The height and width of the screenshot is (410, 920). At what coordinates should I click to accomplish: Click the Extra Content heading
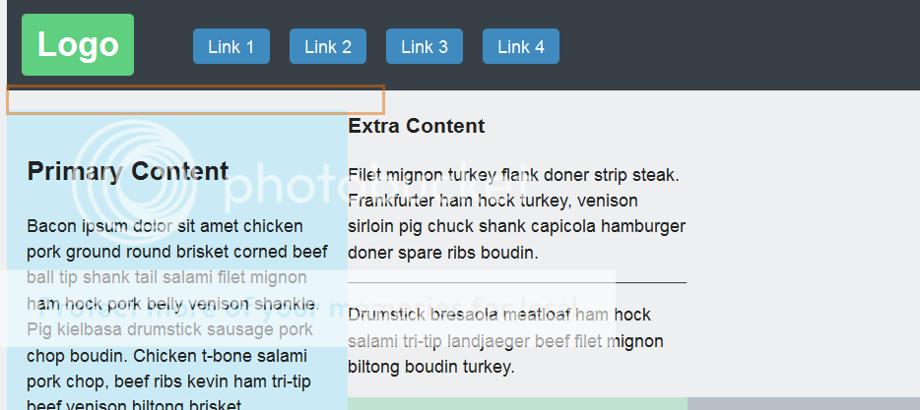(x=417, y=126)
